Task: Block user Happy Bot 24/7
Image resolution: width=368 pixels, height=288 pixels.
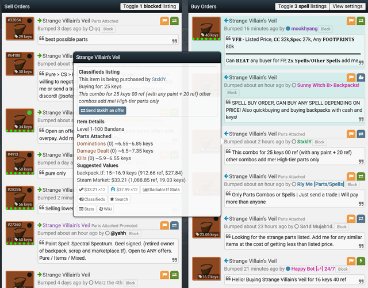Action: [343, 269]
